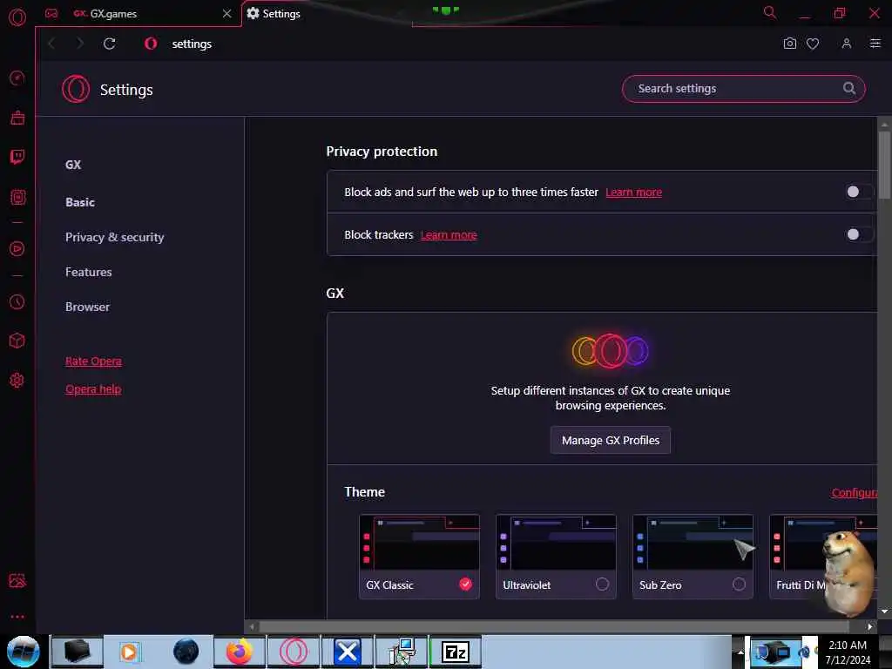The width and height of the screenshot is (892, 669).
Task: Open Privacy & security section
Action: tap(115, 237)
